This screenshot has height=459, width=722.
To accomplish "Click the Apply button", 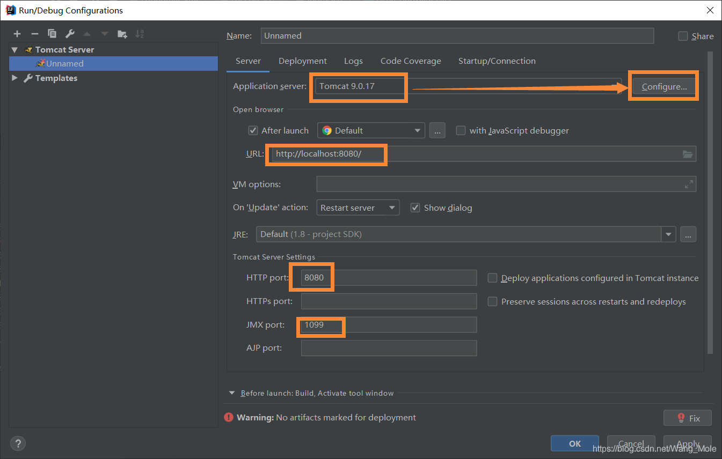I will point(688,443).
